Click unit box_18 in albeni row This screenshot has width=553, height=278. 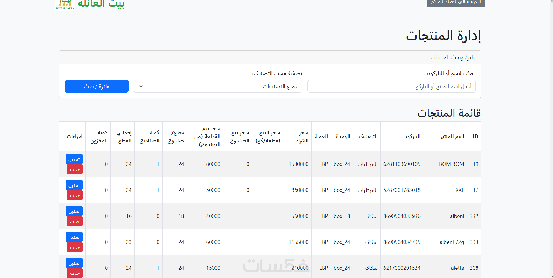pyautogui.click(x=342, y=216)
